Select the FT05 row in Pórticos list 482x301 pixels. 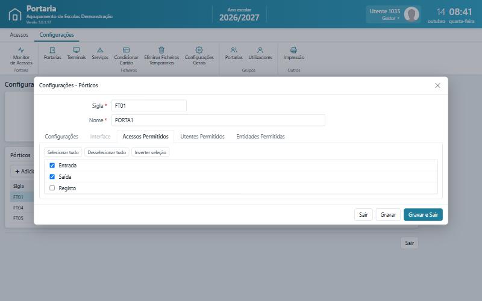click(22, 218)
